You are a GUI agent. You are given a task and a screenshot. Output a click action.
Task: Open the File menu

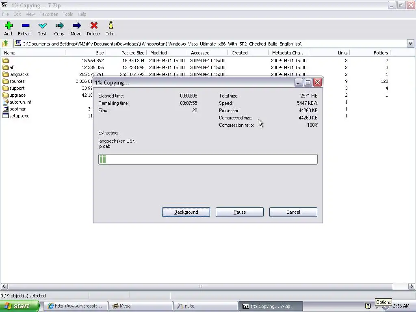[5, 14]
